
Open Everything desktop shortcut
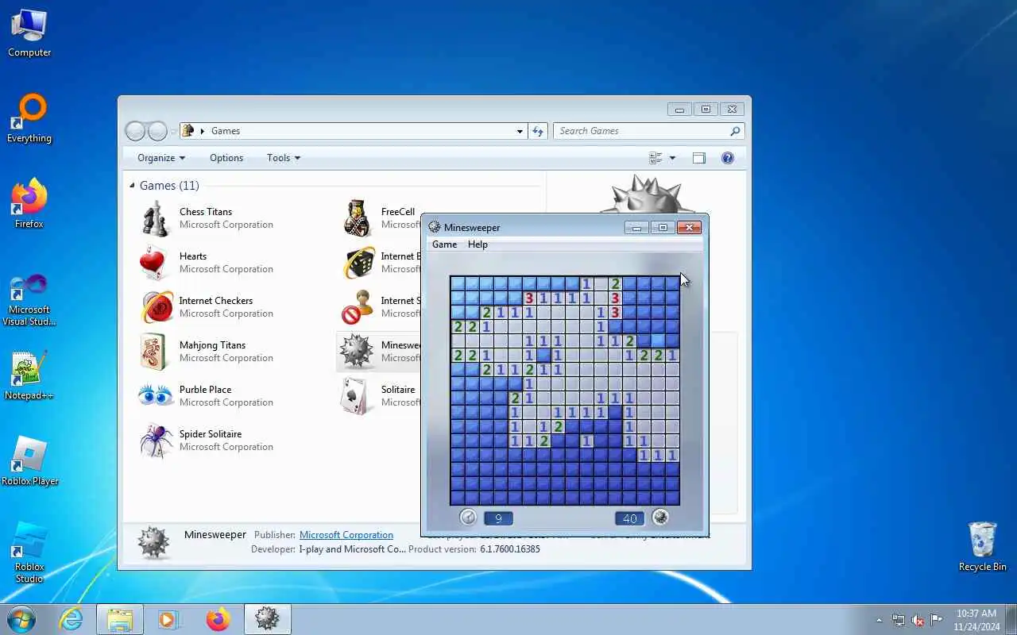click(x=29, y=119)
